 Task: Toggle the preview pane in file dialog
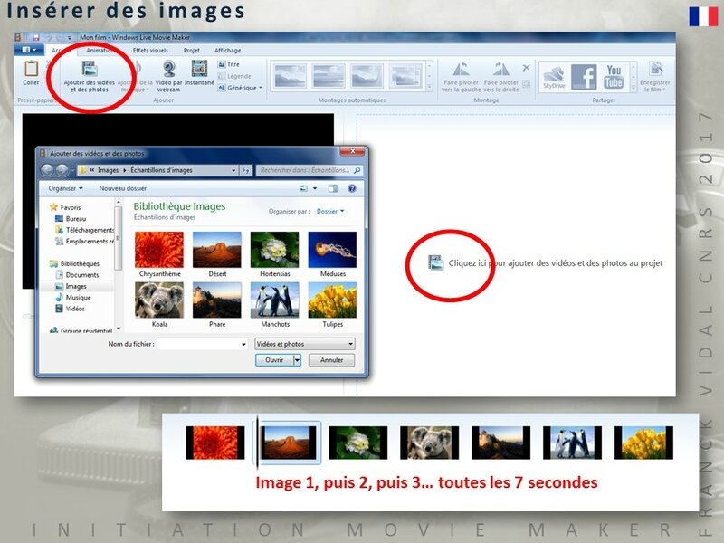pos(333,188)
